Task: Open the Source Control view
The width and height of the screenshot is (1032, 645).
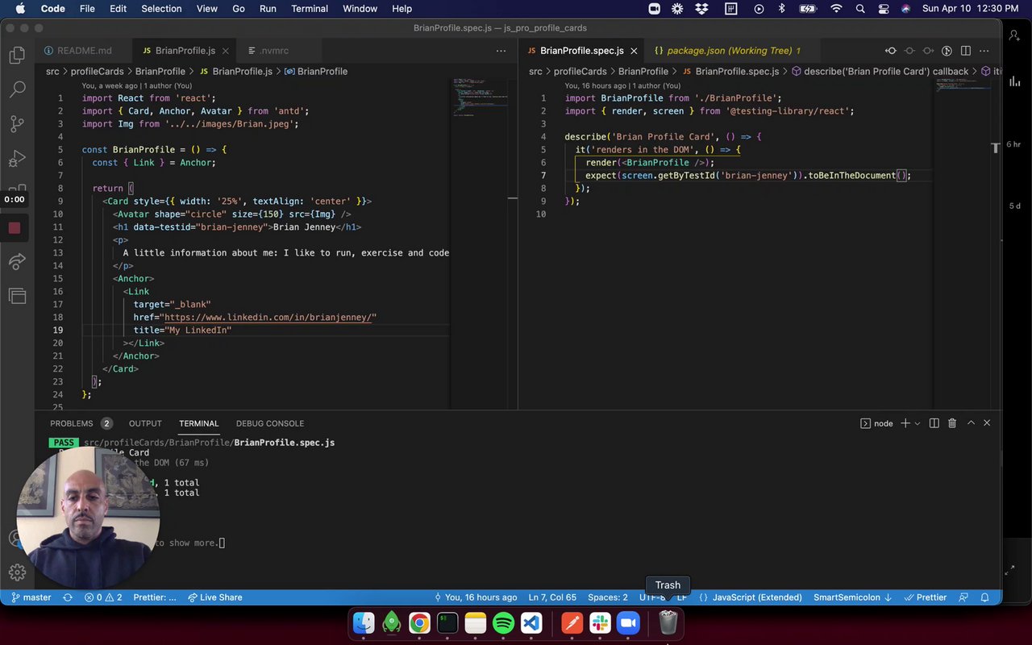Action: 17,124
